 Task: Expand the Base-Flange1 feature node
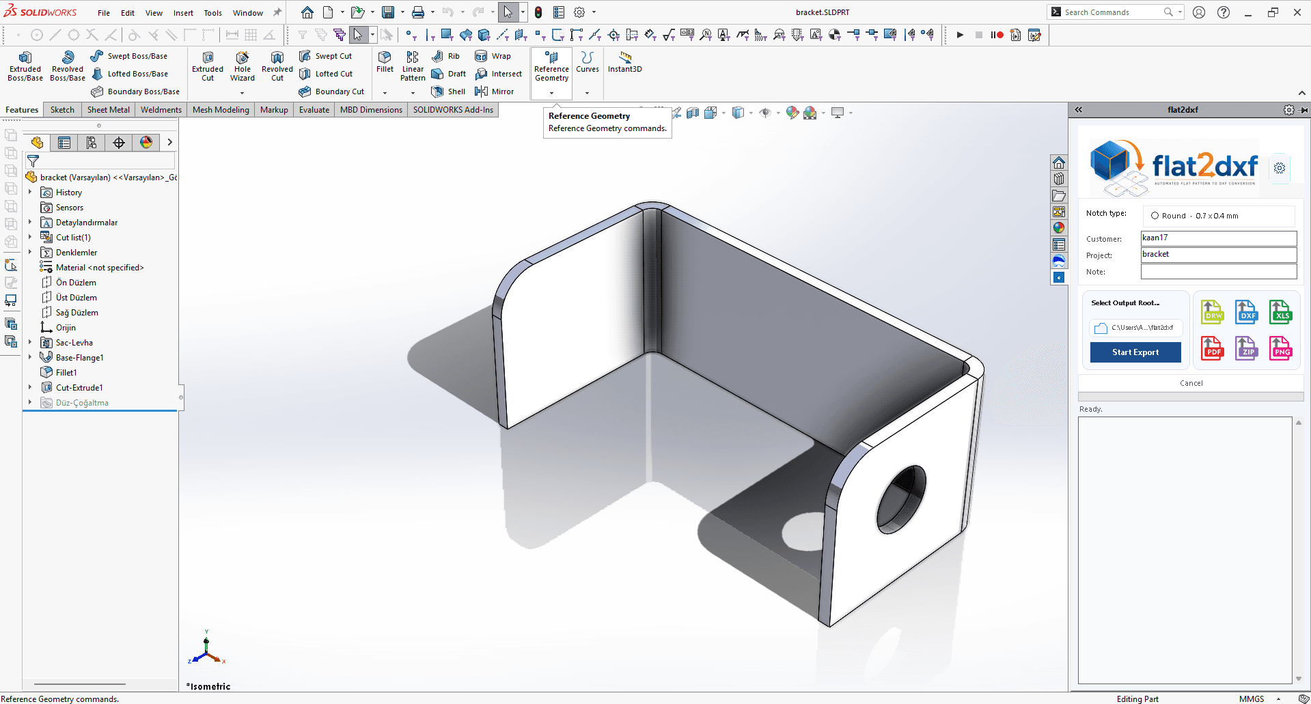point(30,358)
